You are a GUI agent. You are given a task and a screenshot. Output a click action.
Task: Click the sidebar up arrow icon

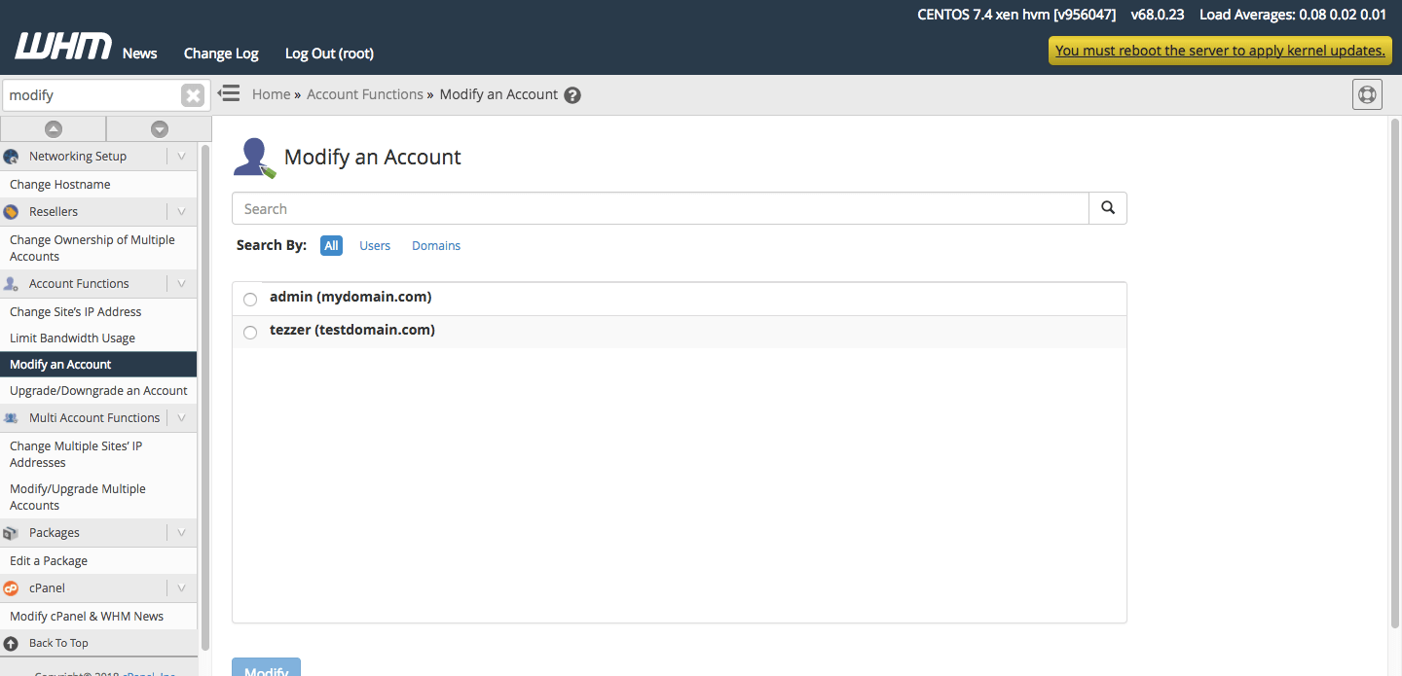click(54, 128)
